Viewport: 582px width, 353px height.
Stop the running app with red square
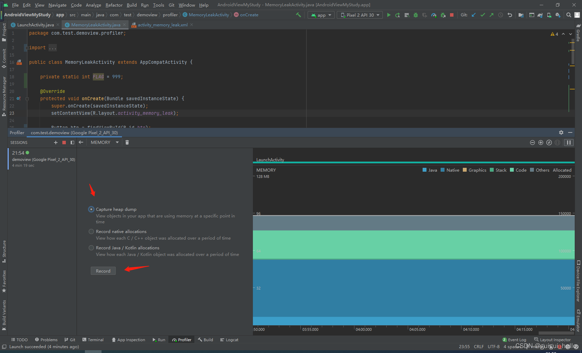(x=452, y=15)
